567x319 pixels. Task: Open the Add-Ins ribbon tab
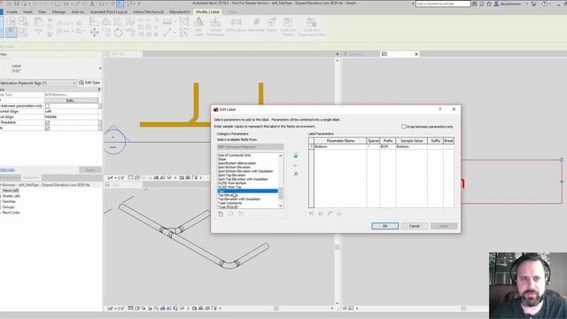[78, 12]
